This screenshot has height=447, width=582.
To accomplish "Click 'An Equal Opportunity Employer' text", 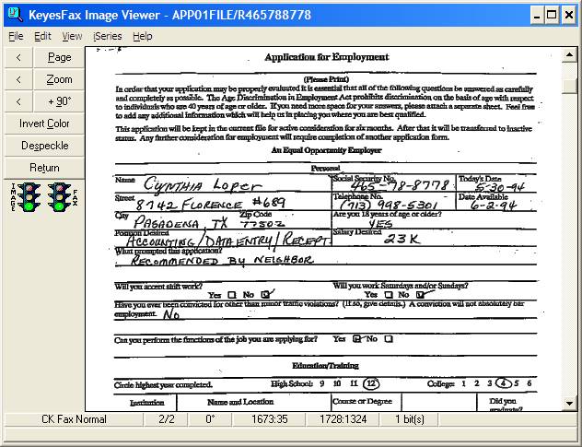I will tap(326, 150).
